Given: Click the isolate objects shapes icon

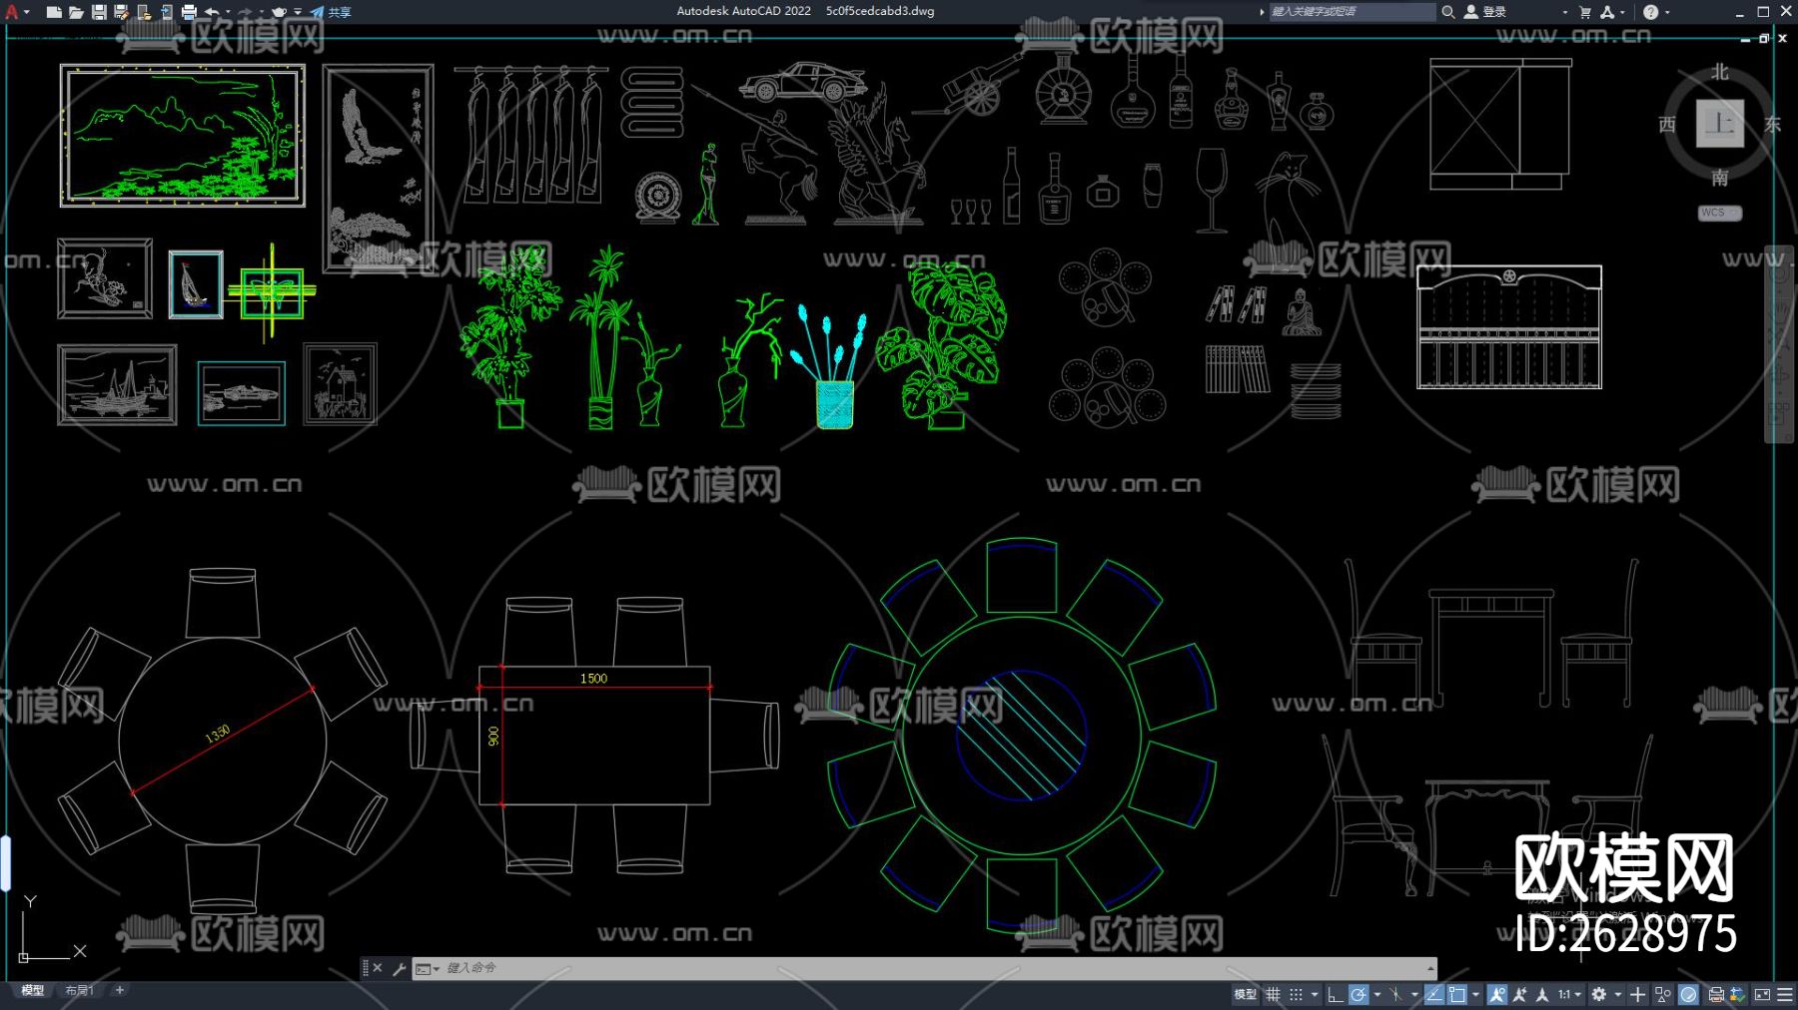Looking at the screenshot, I should [1663, 995].
